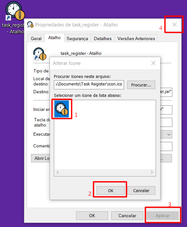Select the clock icon in icon list
This screenshot has width=187, height=227.
pos(62,109)
